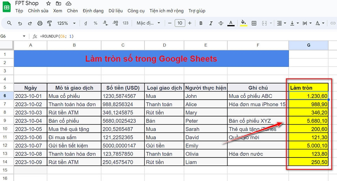Open horizontal align options

281,23
